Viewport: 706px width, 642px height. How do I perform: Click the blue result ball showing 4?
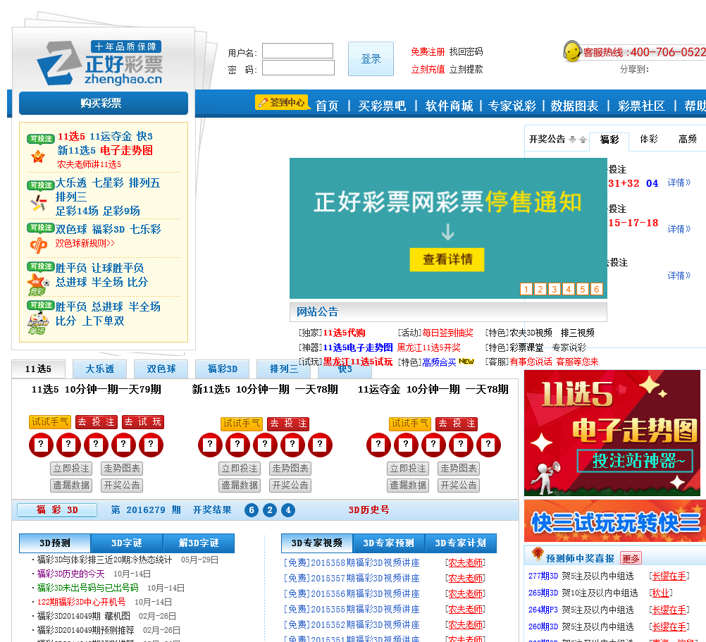(288, 510)
